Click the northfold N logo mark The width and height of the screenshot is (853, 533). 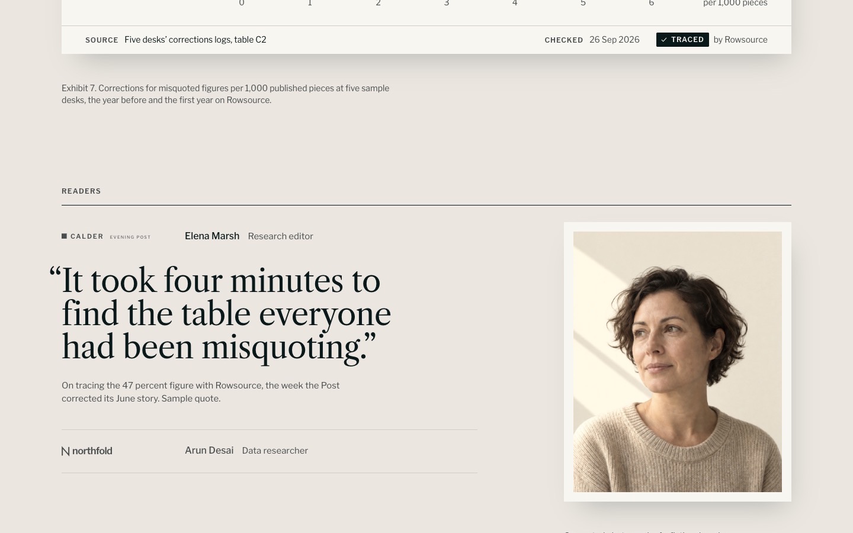pyautogui.click(x=66, y=451)
